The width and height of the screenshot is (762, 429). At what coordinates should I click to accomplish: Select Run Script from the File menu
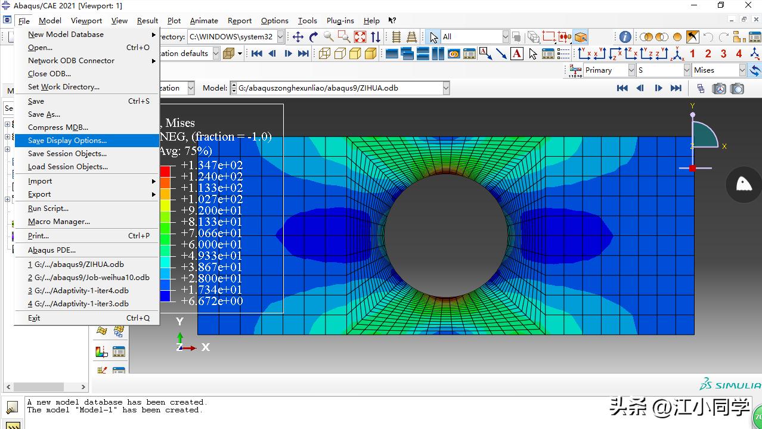[x=48, y=209]
